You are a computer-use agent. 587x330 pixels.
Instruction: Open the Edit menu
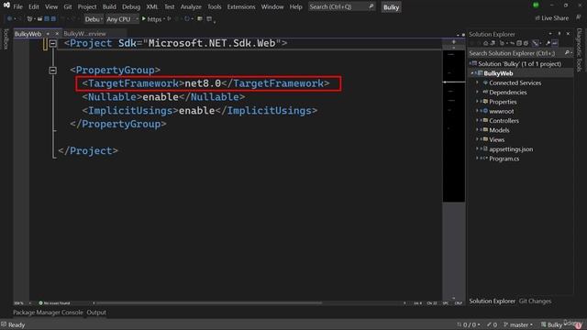[34, 6]
